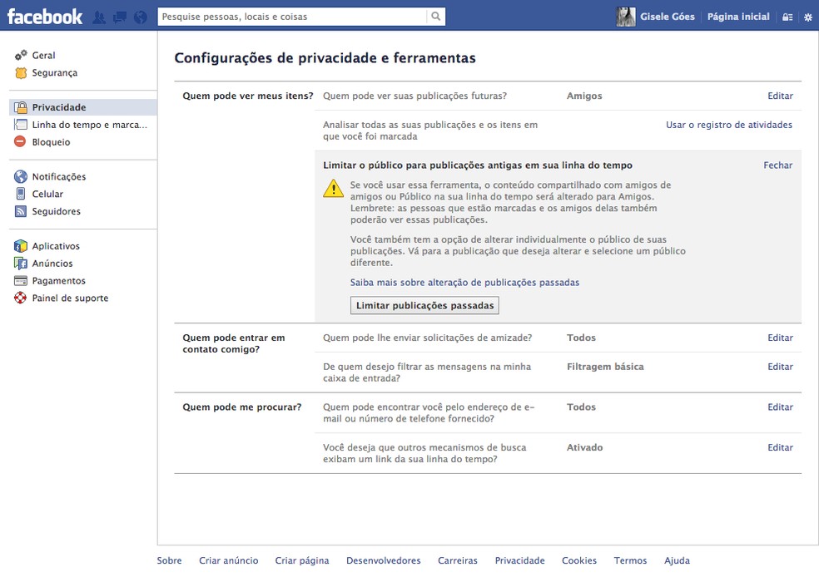Open Privacidade footer link
819x577 pixels.
(519, 560)
